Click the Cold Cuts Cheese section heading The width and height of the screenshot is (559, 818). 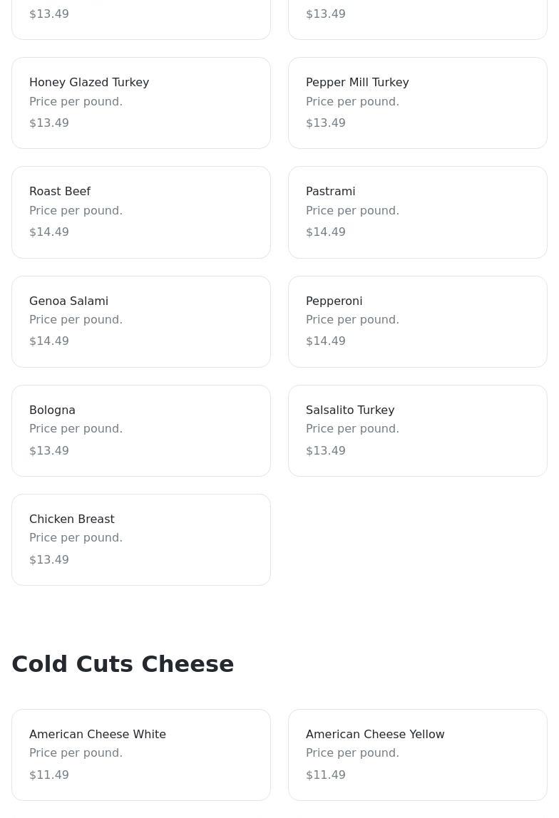coord(123,663)
